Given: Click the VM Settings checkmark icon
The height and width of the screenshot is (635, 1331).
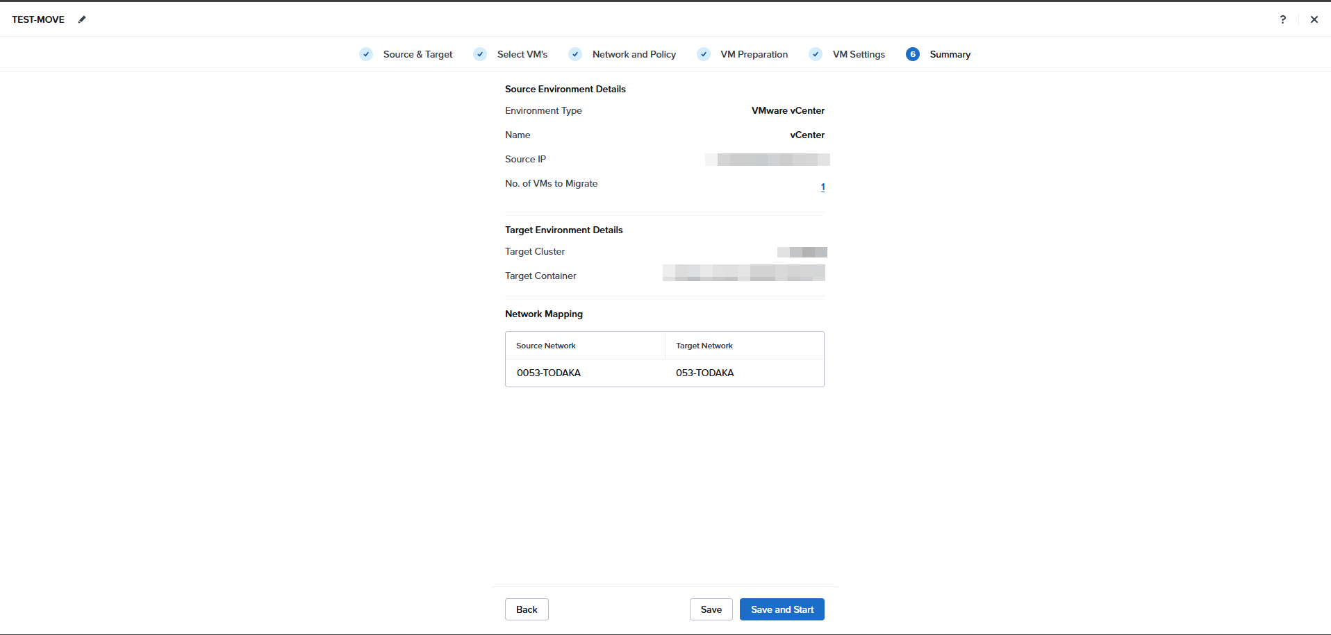Looking at the screenshot, I should [816, 54].
